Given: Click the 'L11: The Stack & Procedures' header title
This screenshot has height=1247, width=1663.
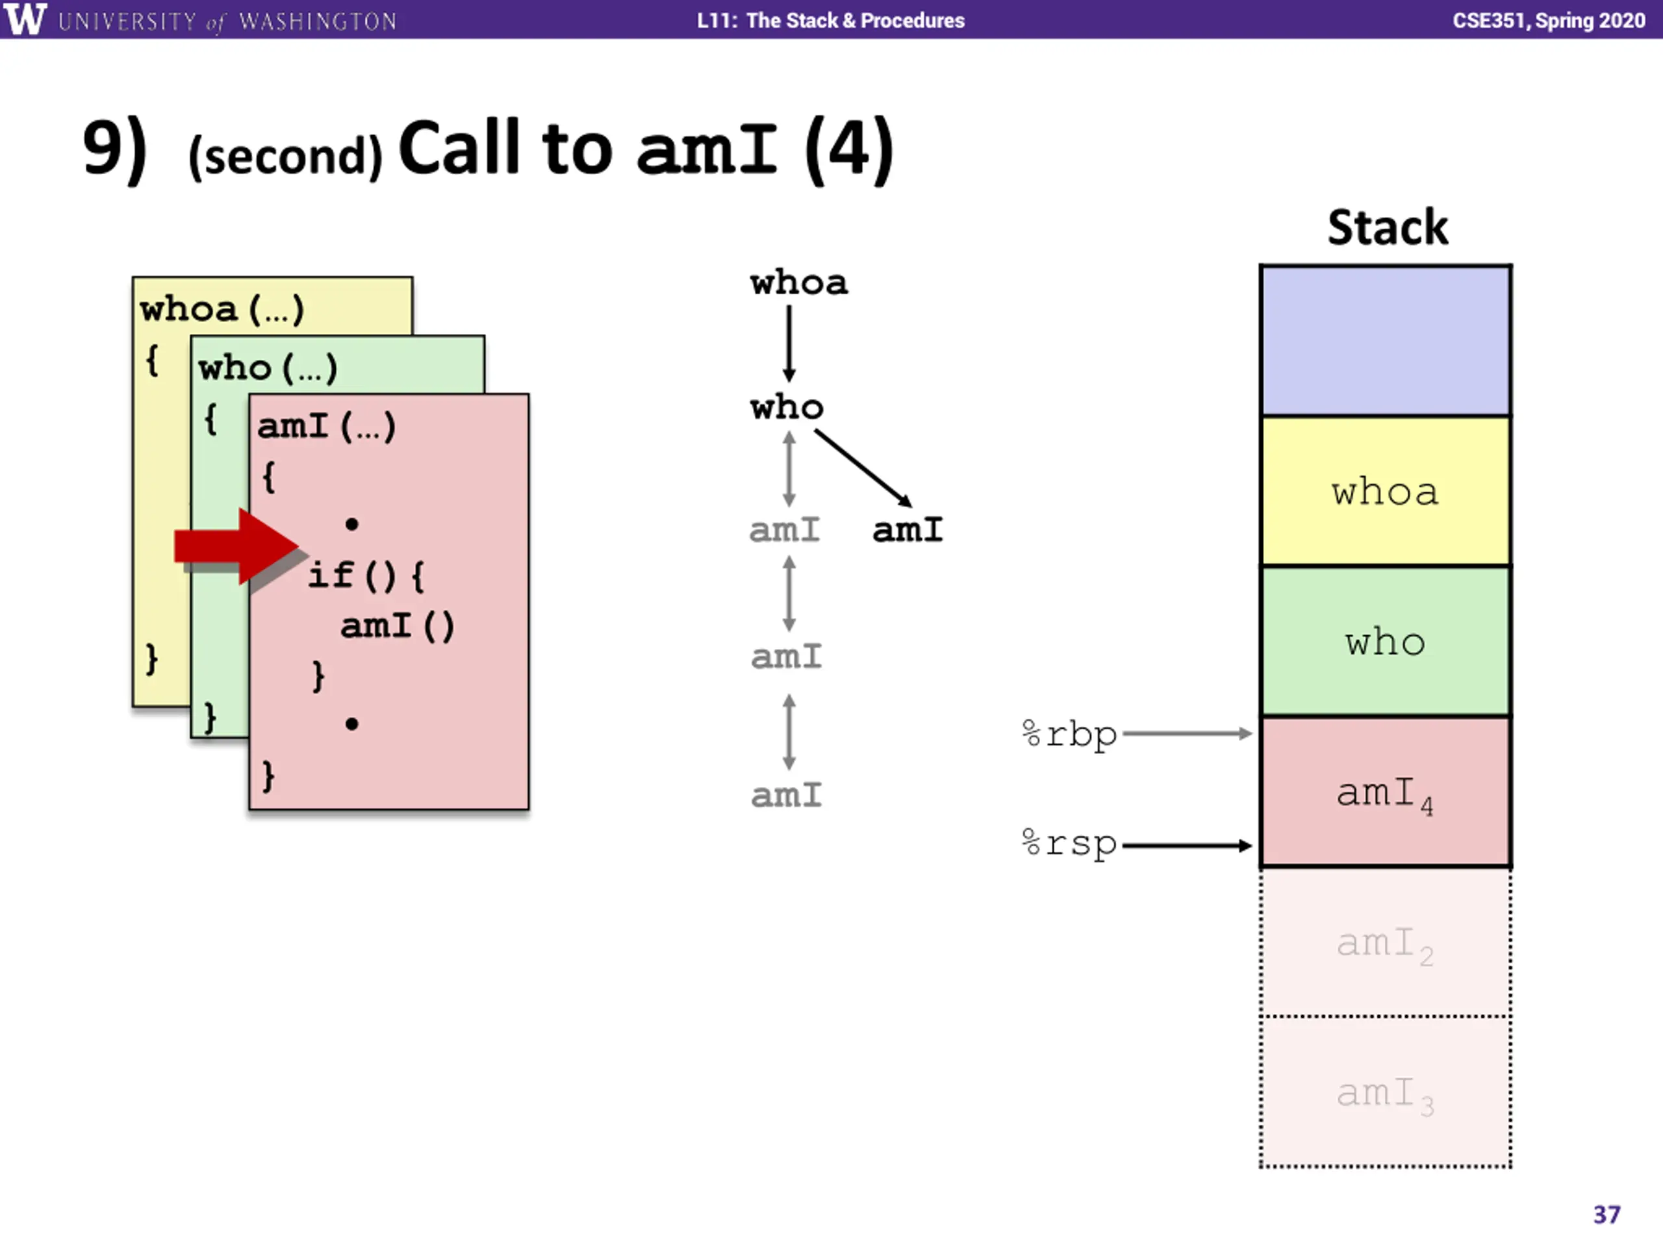Looking at the screenshot, I should [x=831, y=20].
